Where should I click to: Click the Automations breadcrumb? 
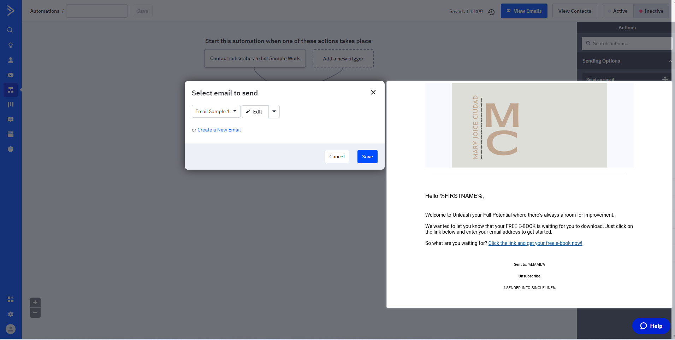pyautogui.click(x=45, y=11)
